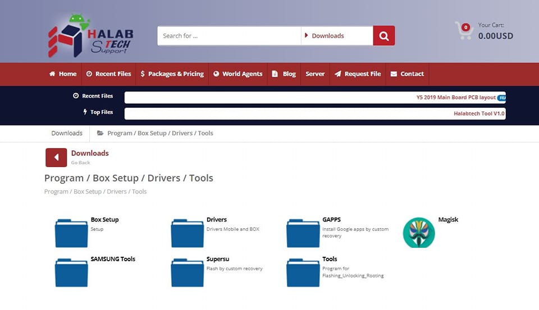Open the shopping cart icon
This screenshot has height=310, width=539.
[464, 31]
